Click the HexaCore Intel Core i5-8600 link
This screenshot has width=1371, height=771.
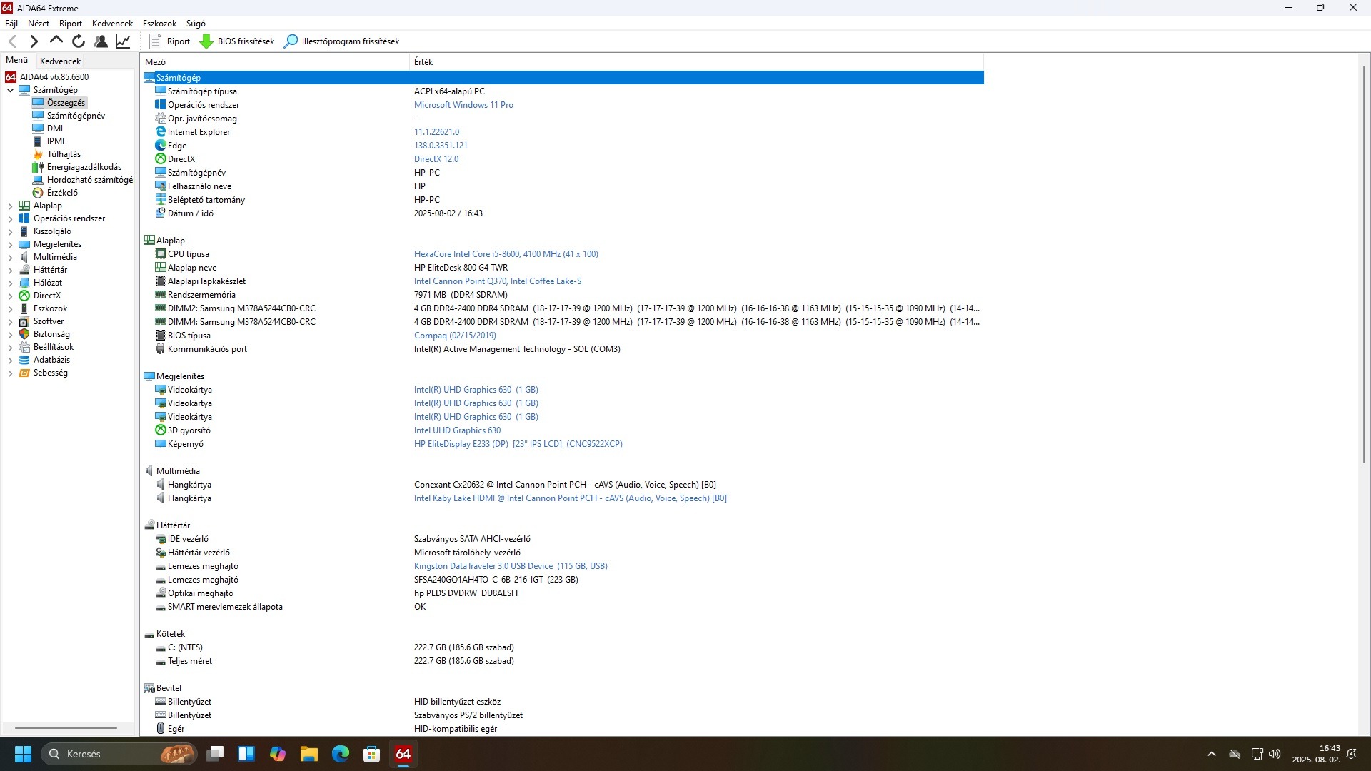point(506,254)
